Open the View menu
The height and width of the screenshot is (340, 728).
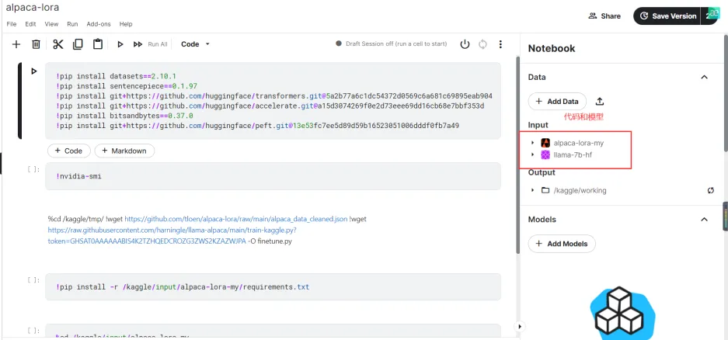coord(51,23)
